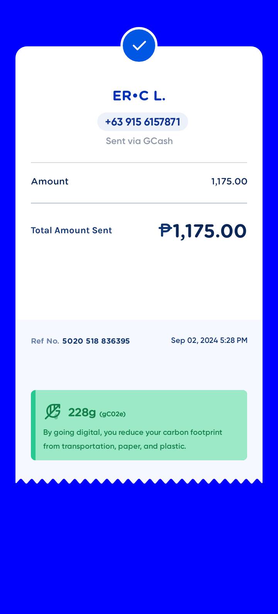
Task: Click the "Amount" row label
Action: point(50,181)
